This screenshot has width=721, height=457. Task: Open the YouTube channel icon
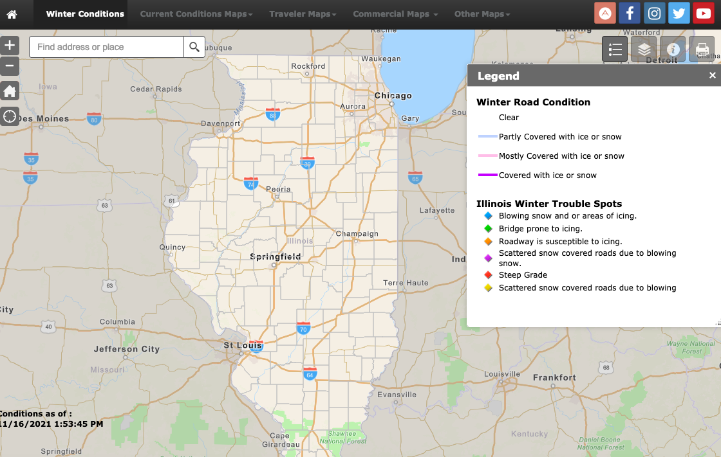(x=704, y=13)
